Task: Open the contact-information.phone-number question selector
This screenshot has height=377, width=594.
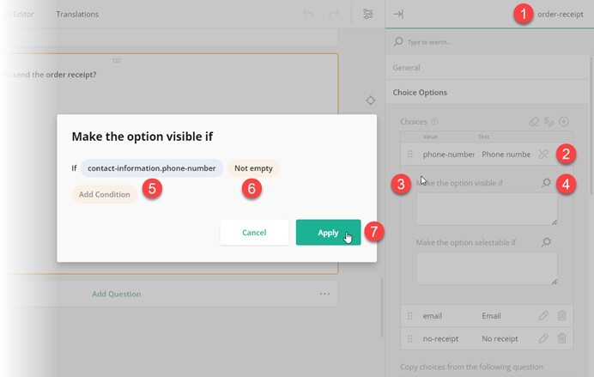Action: pos(152,168)
